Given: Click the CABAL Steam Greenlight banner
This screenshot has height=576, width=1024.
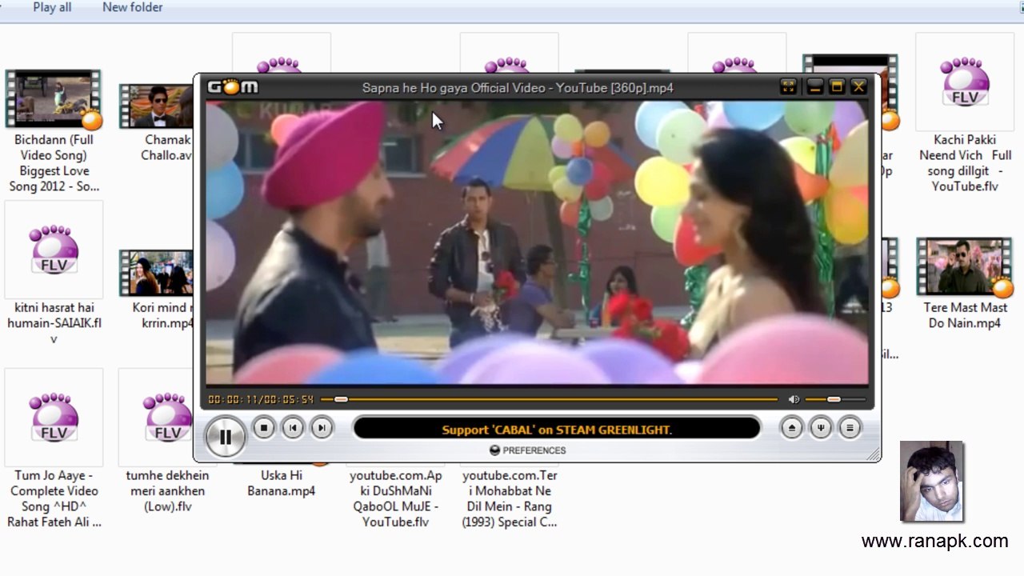Looking at the screenshot, I should click(557, 430).
